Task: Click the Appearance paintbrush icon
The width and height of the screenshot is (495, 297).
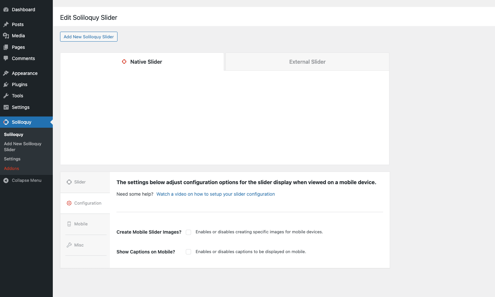Action: (6, 73)
